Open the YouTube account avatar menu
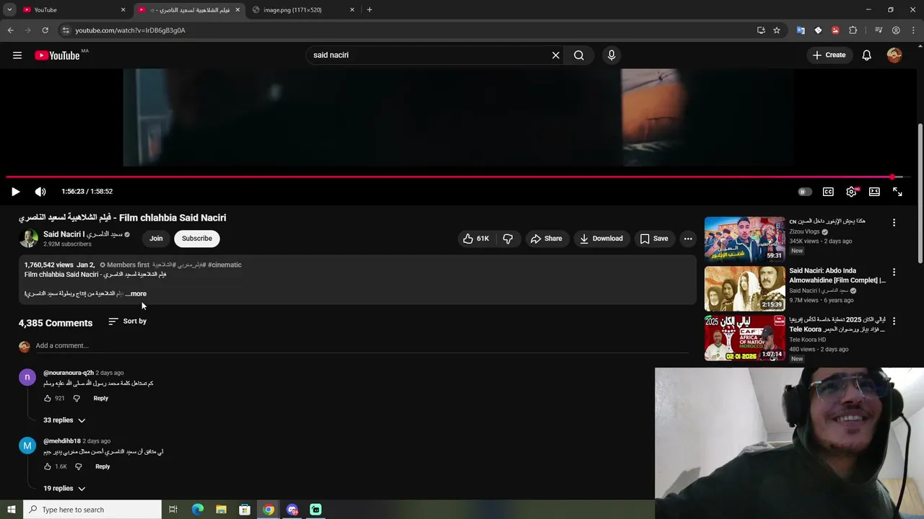 tap(894, 56)
